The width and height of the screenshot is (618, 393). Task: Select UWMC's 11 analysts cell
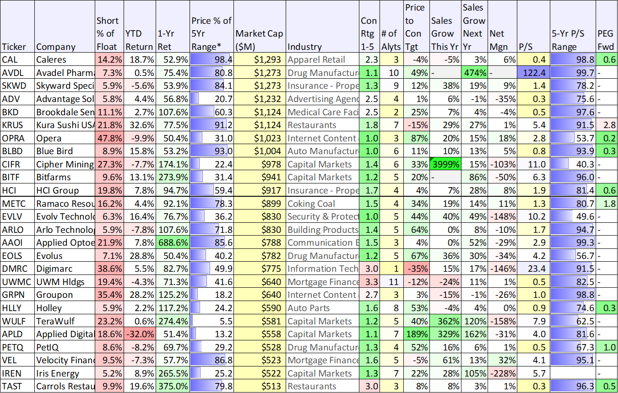(x=391, y=282)
